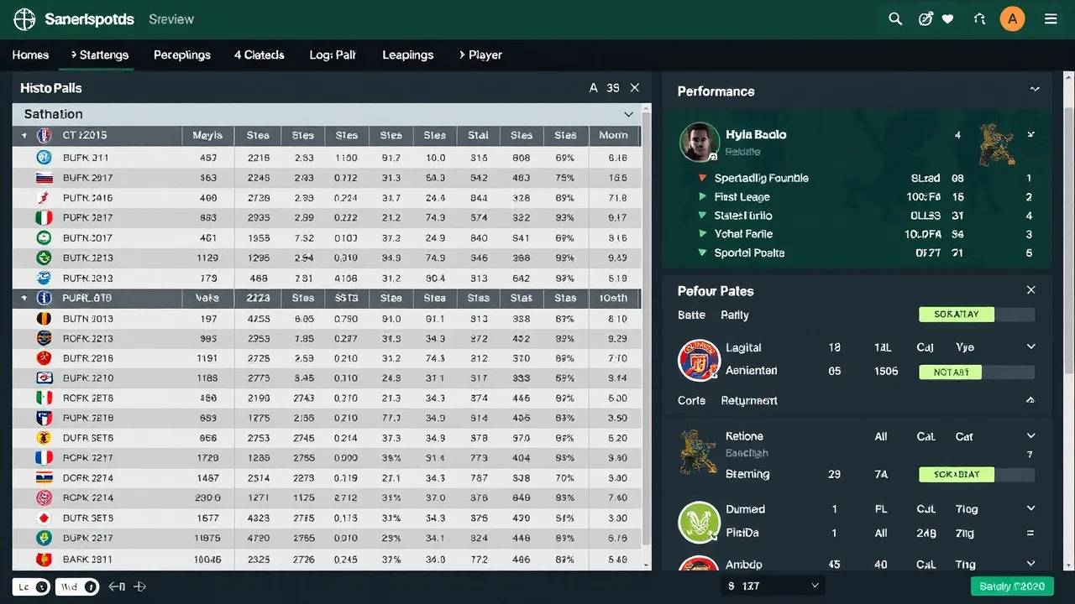Click the green Satoly button at bottom right
Image resolution: width=1075 pixels, height=604 pixels.
(x=1012, y=586)
